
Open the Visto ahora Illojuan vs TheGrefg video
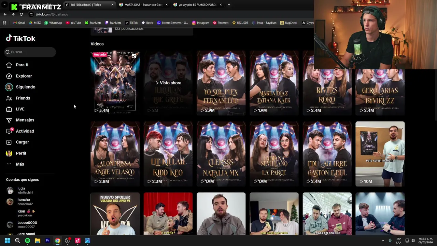click(168, 83)
